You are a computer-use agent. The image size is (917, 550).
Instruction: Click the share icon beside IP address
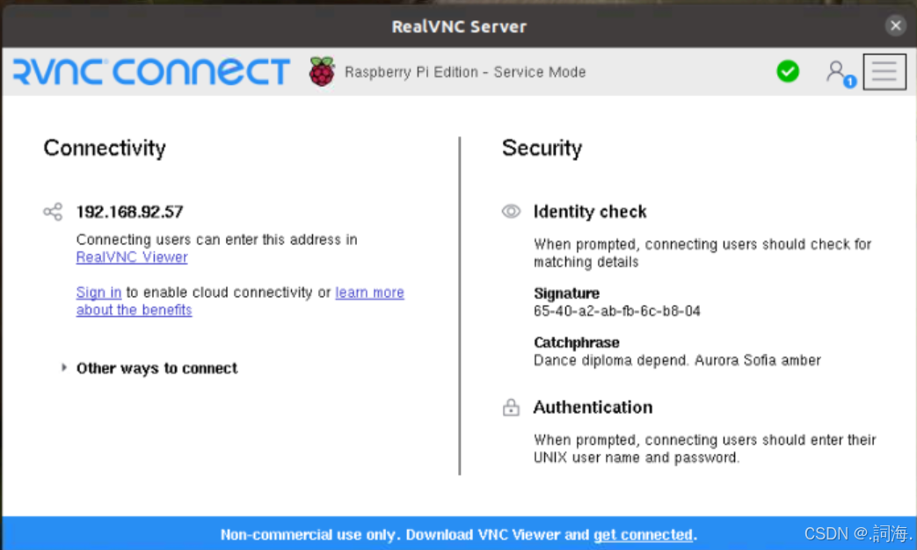tap(53, 212)
